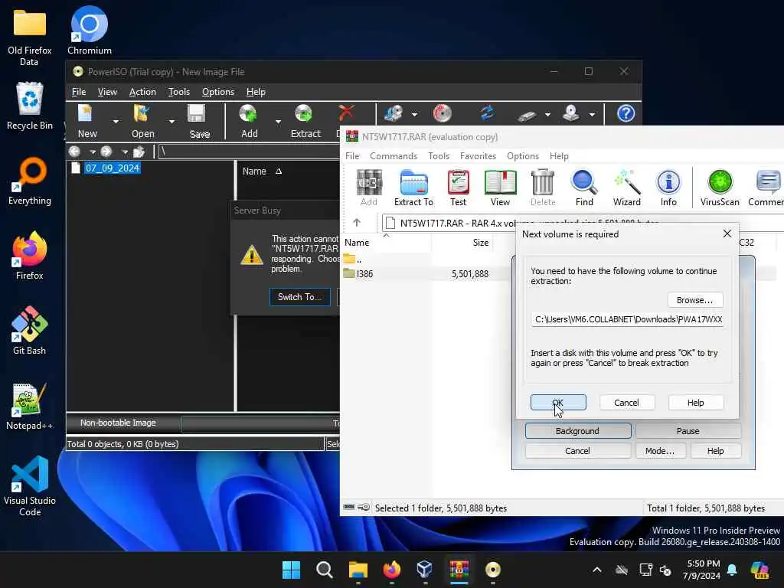Open dropdown arrow next to PowerISO Open
The height and width of the screenshot is (588, 784).
pos(171,122)
